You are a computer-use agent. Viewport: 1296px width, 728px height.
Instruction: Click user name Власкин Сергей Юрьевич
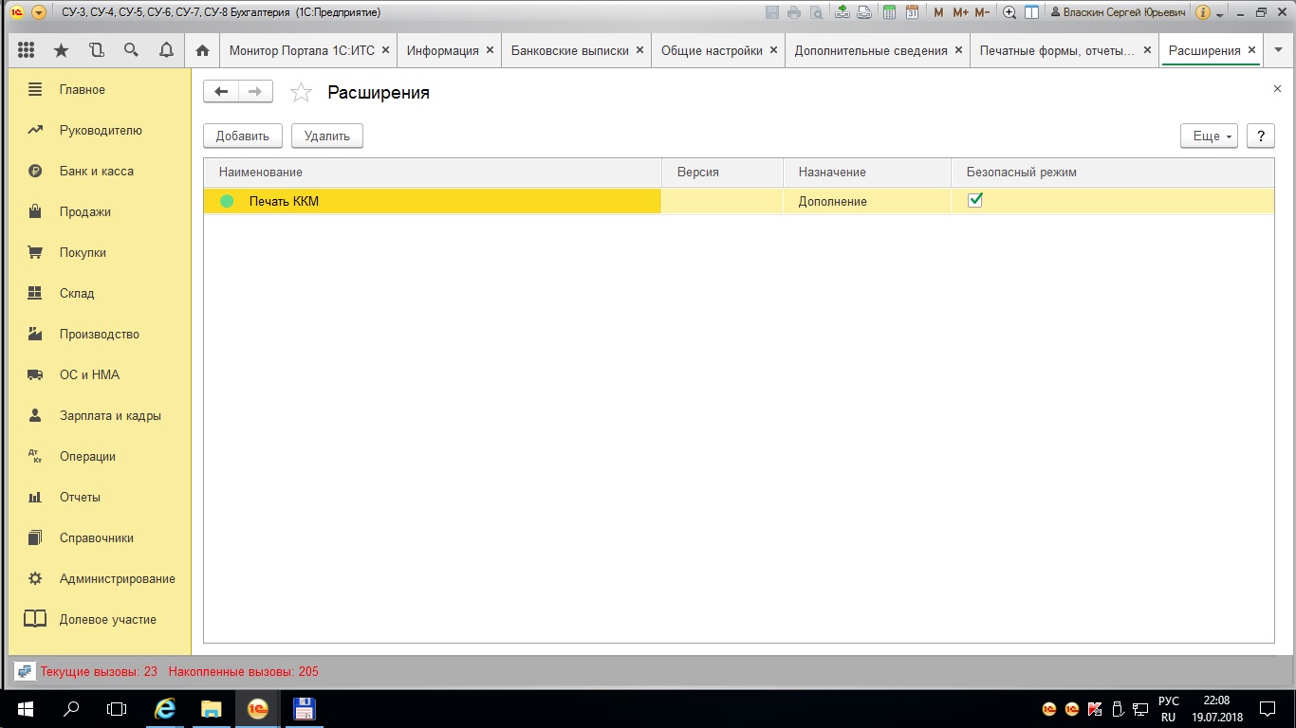tap(1118, 12)
